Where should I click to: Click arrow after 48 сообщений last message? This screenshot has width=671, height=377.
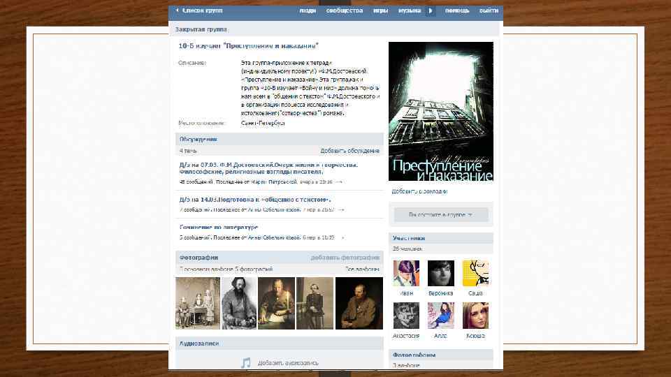click(339, 182)
